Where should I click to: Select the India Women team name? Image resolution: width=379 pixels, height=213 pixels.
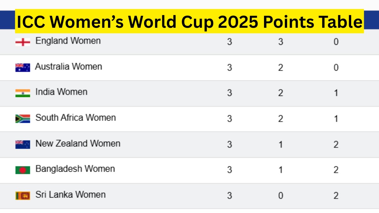pos(61,92)
